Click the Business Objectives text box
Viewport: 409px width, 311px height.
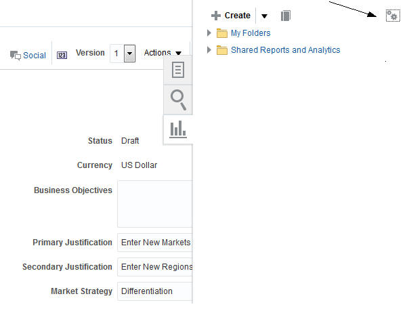click(x=155, y=203)
